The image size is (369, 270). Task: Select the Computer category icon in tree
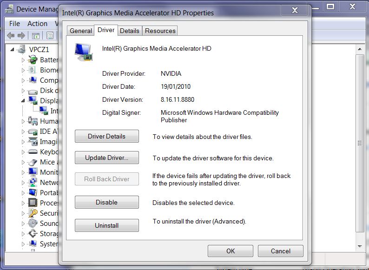pos(33,80)
